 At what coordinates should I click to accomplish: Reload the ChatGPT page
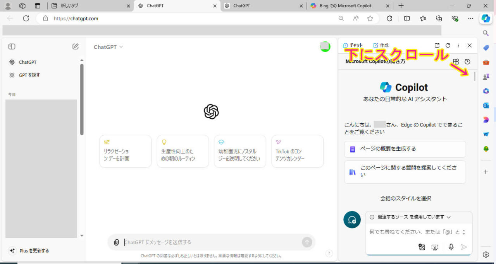(x=26, y=18)
